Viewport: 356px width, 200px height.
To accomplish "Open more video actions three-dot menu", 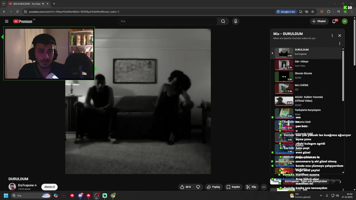I will click(x=264, y=187).
